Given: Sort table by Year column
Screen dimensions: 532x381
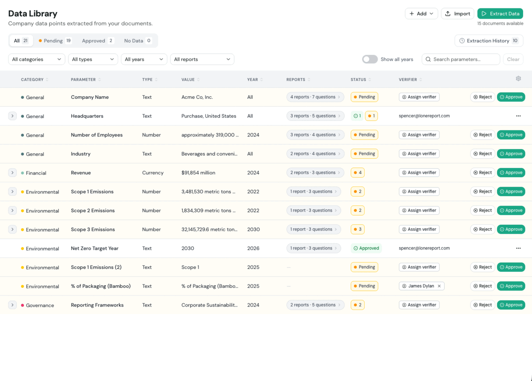Looking at the screenshot, I should (255, 80).
